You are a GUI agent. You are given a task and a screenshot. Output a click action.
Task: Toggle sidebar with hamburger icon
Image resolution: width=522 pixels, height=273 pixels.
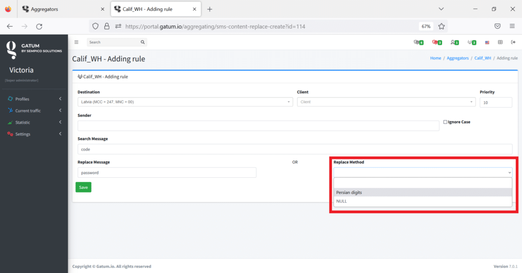76,42
